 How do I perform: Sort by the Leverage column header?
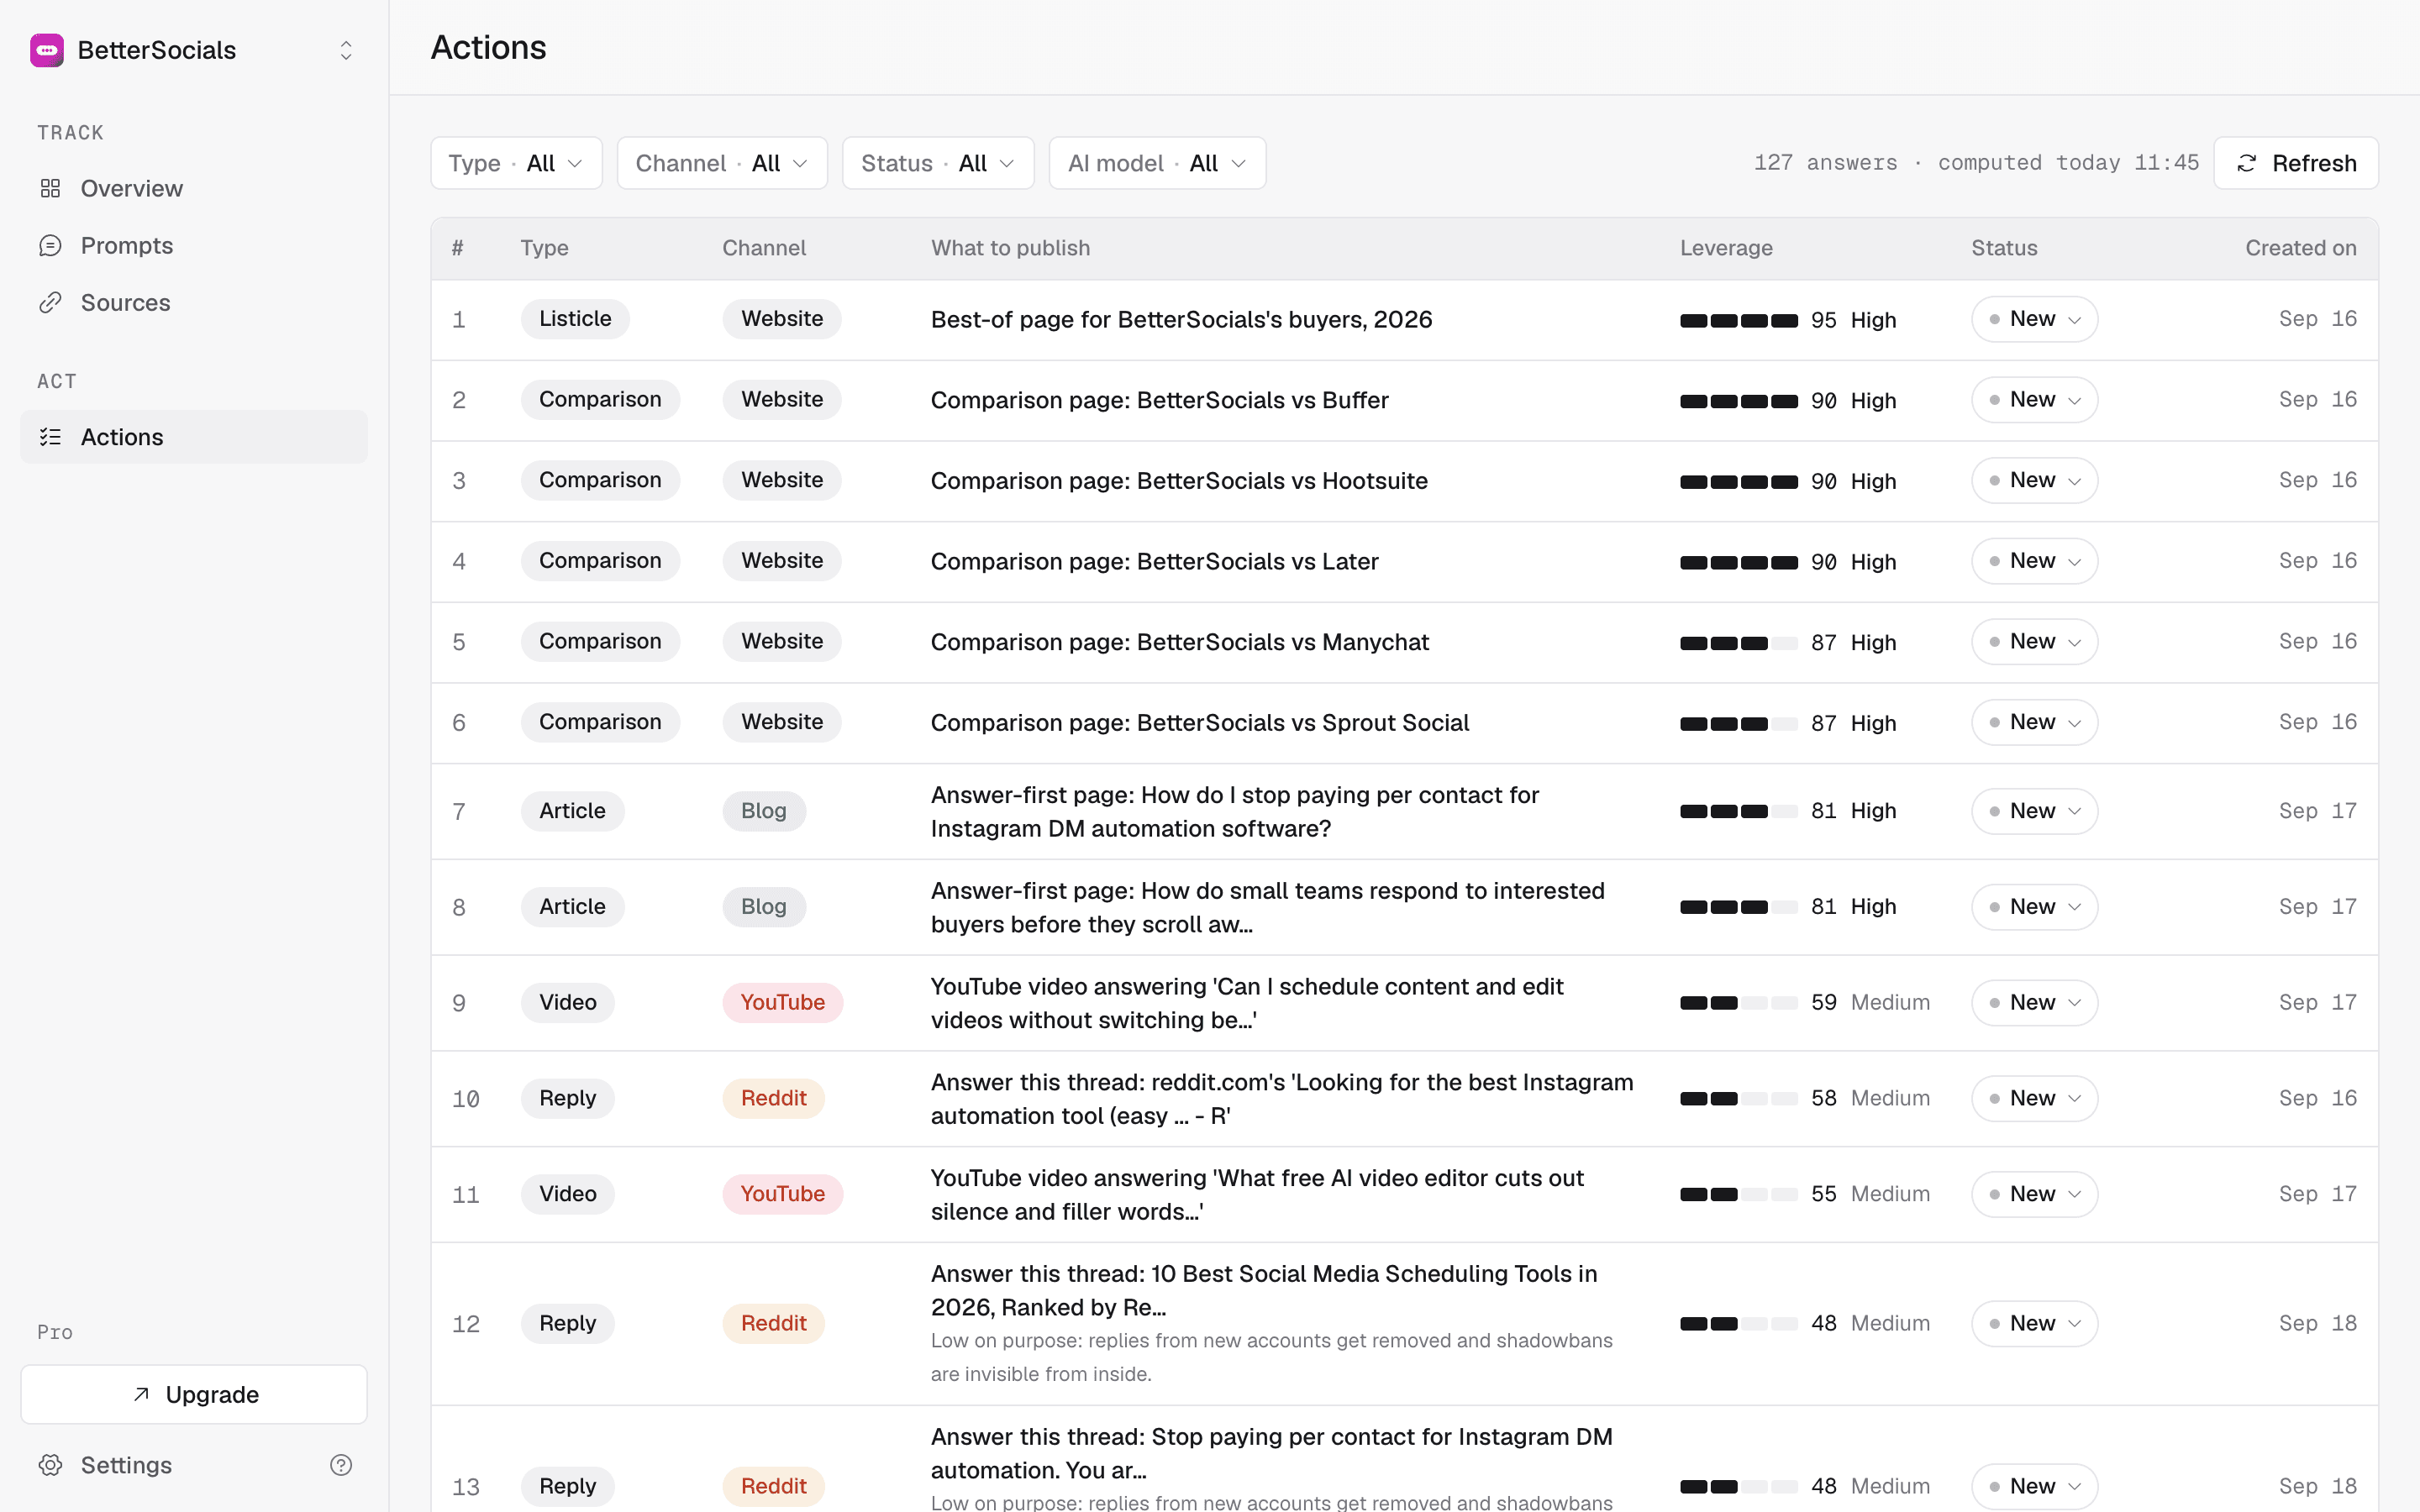coord(1726,248)
